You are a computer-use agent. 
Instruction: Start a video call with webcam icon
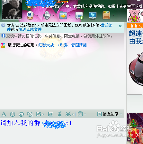(x=30, y=15)
